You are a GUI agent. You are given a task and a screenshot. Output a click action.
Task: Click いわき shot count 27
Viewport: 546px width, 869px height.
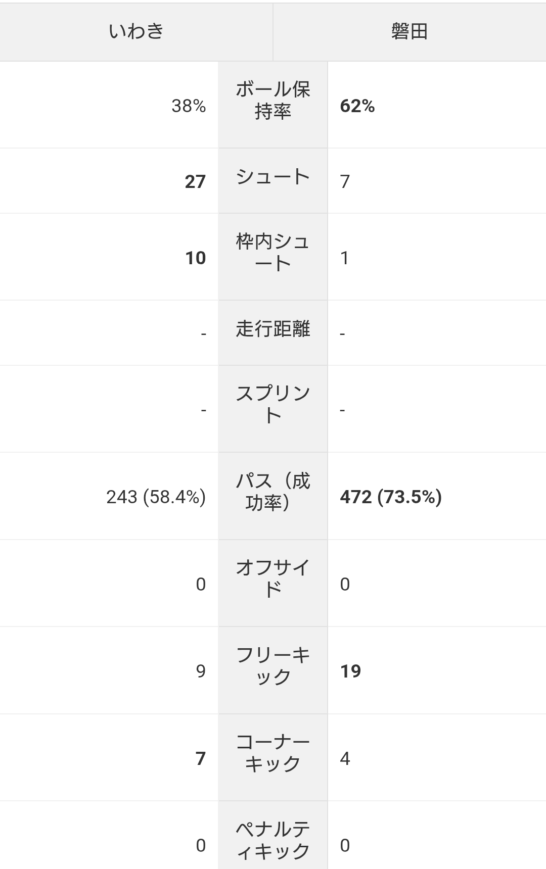pos(195,182)
